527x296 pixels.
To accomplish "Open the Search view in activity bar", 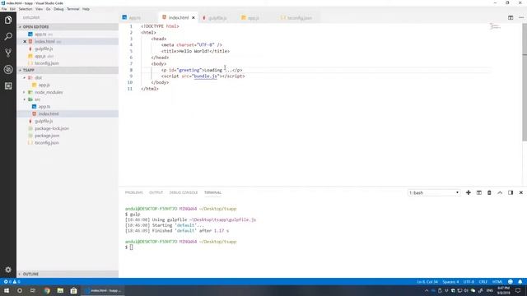I will [8, 36].
